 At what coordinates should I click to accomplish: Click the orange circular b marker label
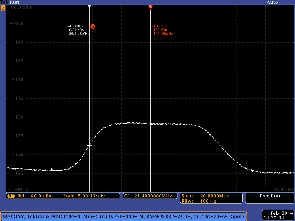(x=93, y=26)
